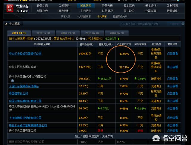This screenshot has width=191, height=145.
Task: Open the 中央汇金投资有限责任公司 link
Action: [25, 54]
